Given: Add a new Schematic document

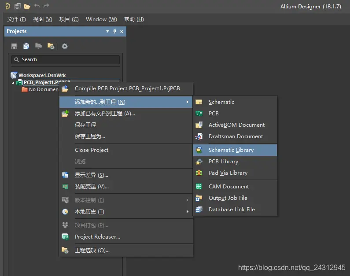Looking at the screenshot, I should coord(235,102).
